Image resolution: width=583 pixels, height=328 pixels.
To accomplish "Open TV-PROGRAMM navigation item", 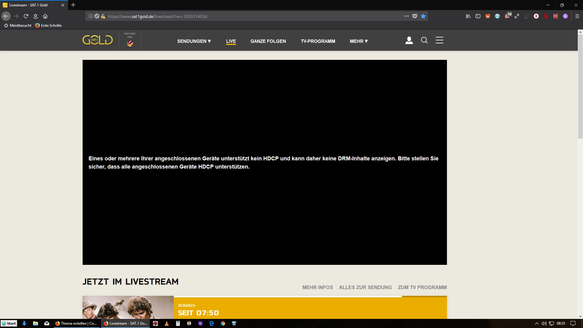I will point(318,41).
